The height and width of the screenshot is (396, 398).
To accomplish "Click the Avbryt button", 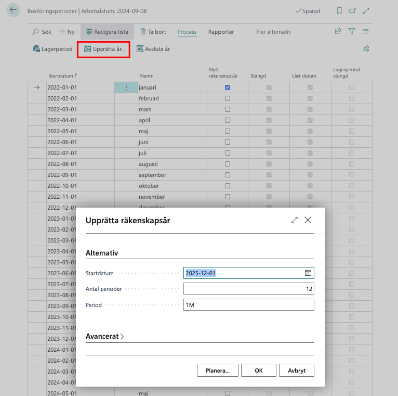I will [297, 371].
